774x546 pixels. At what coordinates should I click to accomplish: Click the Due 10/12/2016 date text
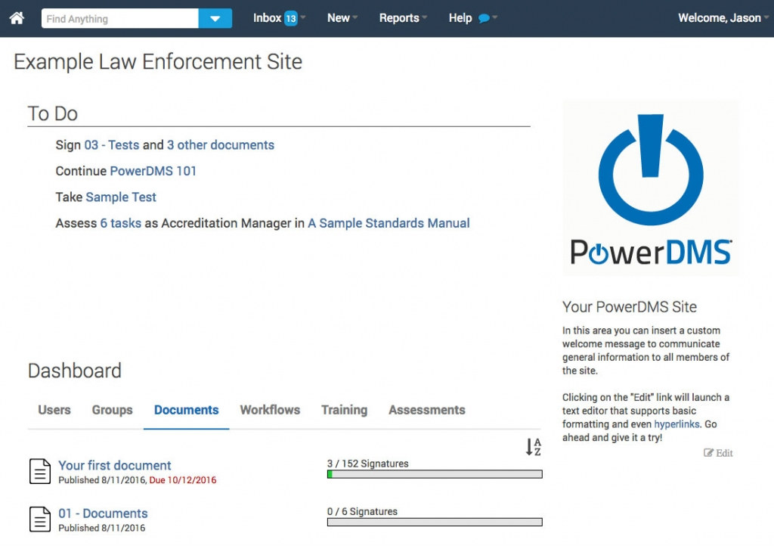coord(183,480)
